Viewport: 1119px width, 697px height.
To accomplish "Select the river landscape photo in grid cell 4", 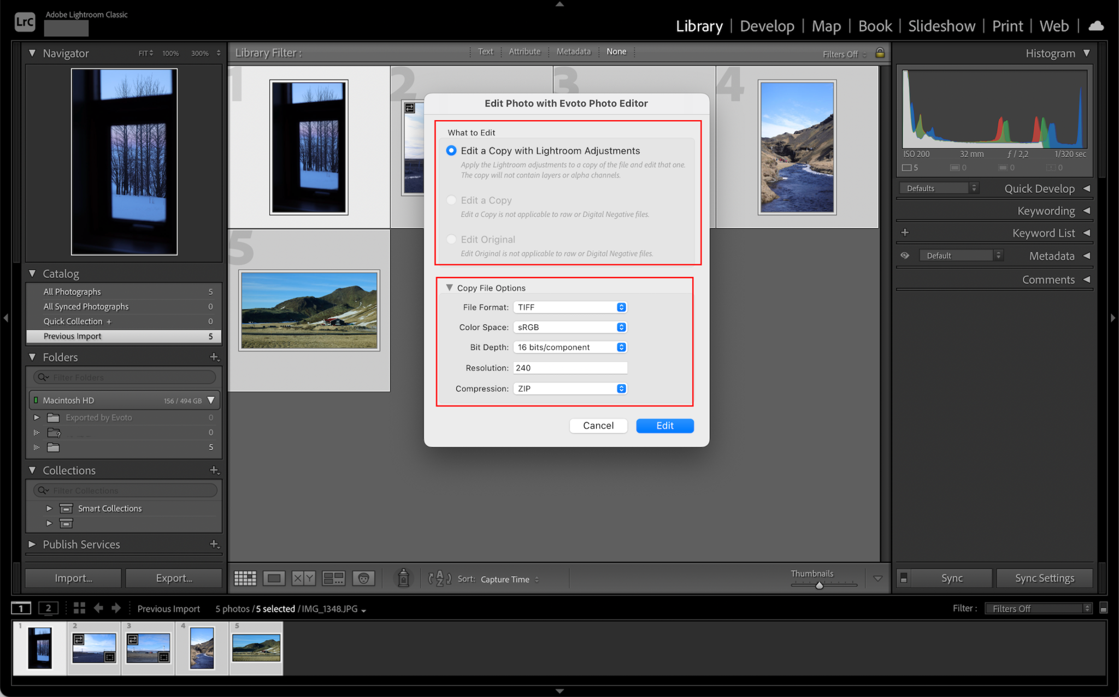I will (x=797, y=147).
